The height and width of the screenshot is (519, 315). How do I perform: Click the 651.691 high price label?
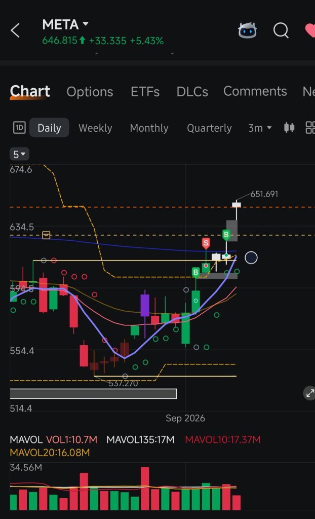coord(264,194)
